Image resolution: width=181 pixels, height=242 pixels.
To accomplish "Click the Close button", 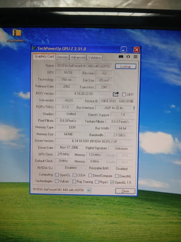I will (125, 191).
